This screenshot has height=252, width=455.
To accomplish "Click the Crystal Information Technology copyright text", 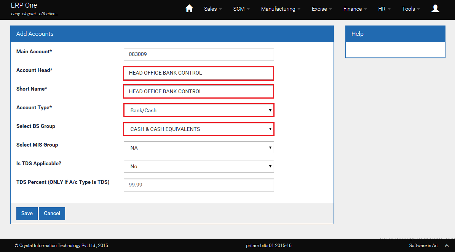I will [62, 246].
